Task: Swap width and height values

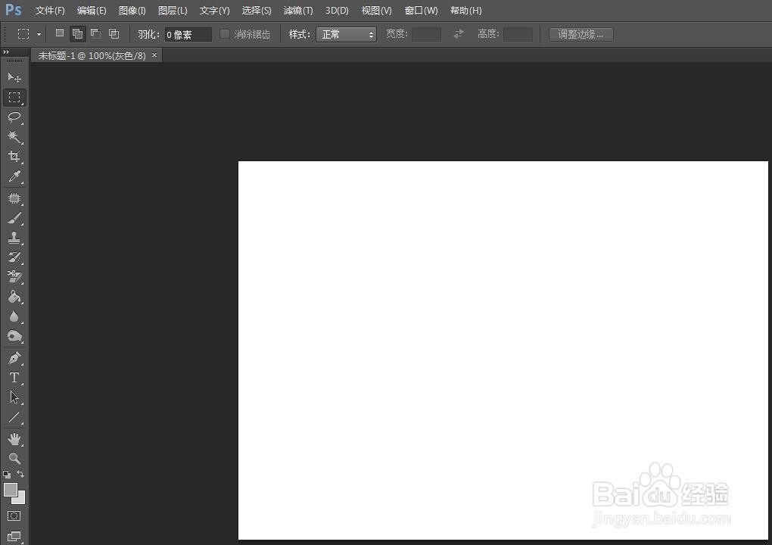Action: coord(459,34)
